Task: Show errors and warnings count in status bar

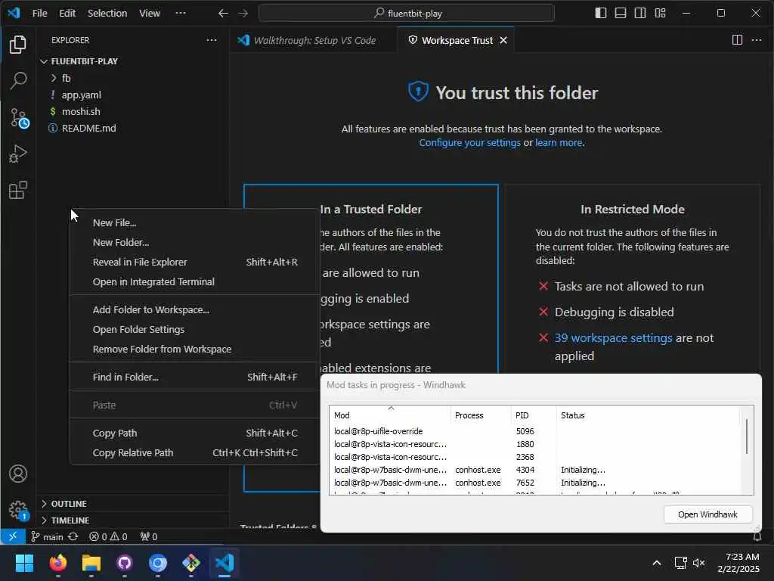Action: pos(108,536)
